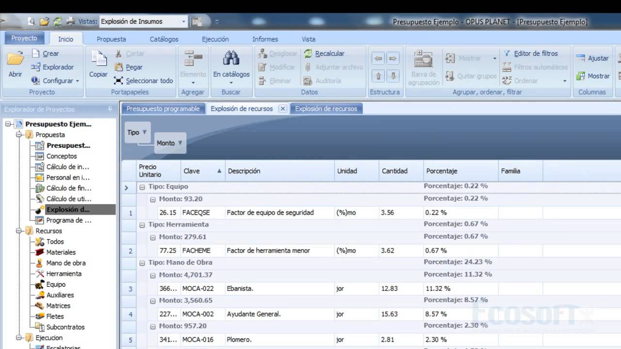Click the Descripción column header

tap(280, 171)
